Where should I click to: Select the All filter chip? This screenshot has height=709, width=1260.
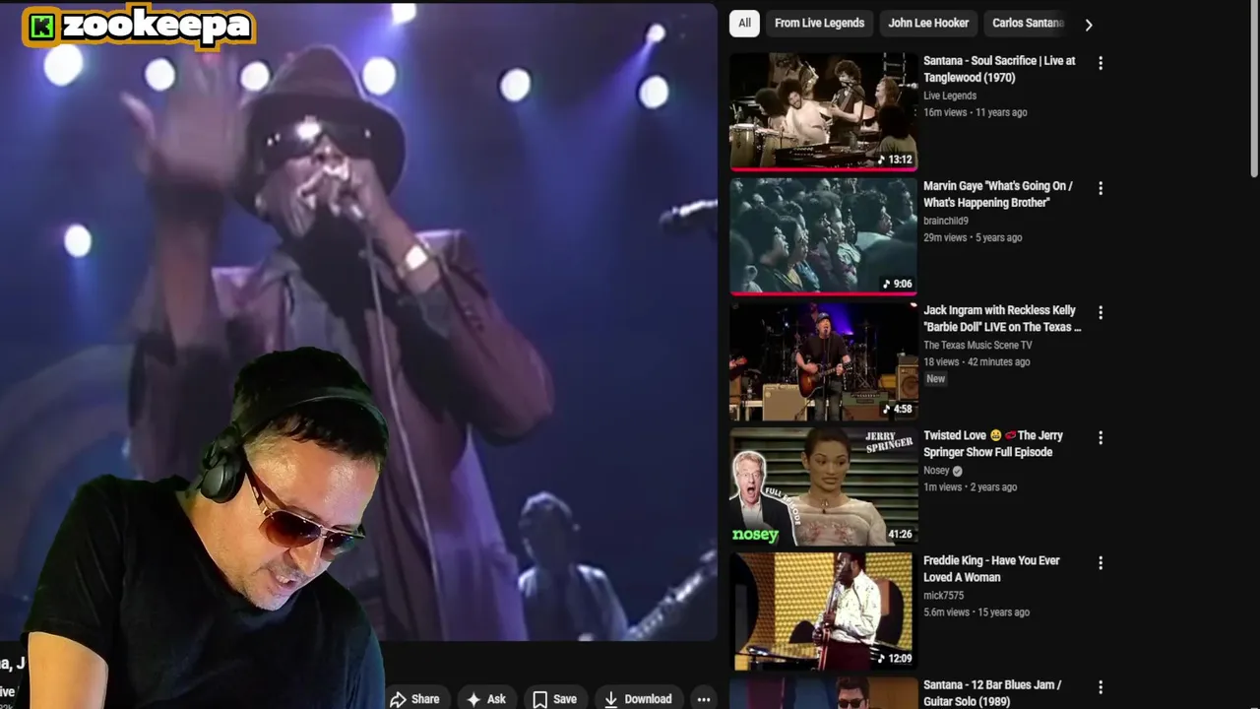pos(744,23)
